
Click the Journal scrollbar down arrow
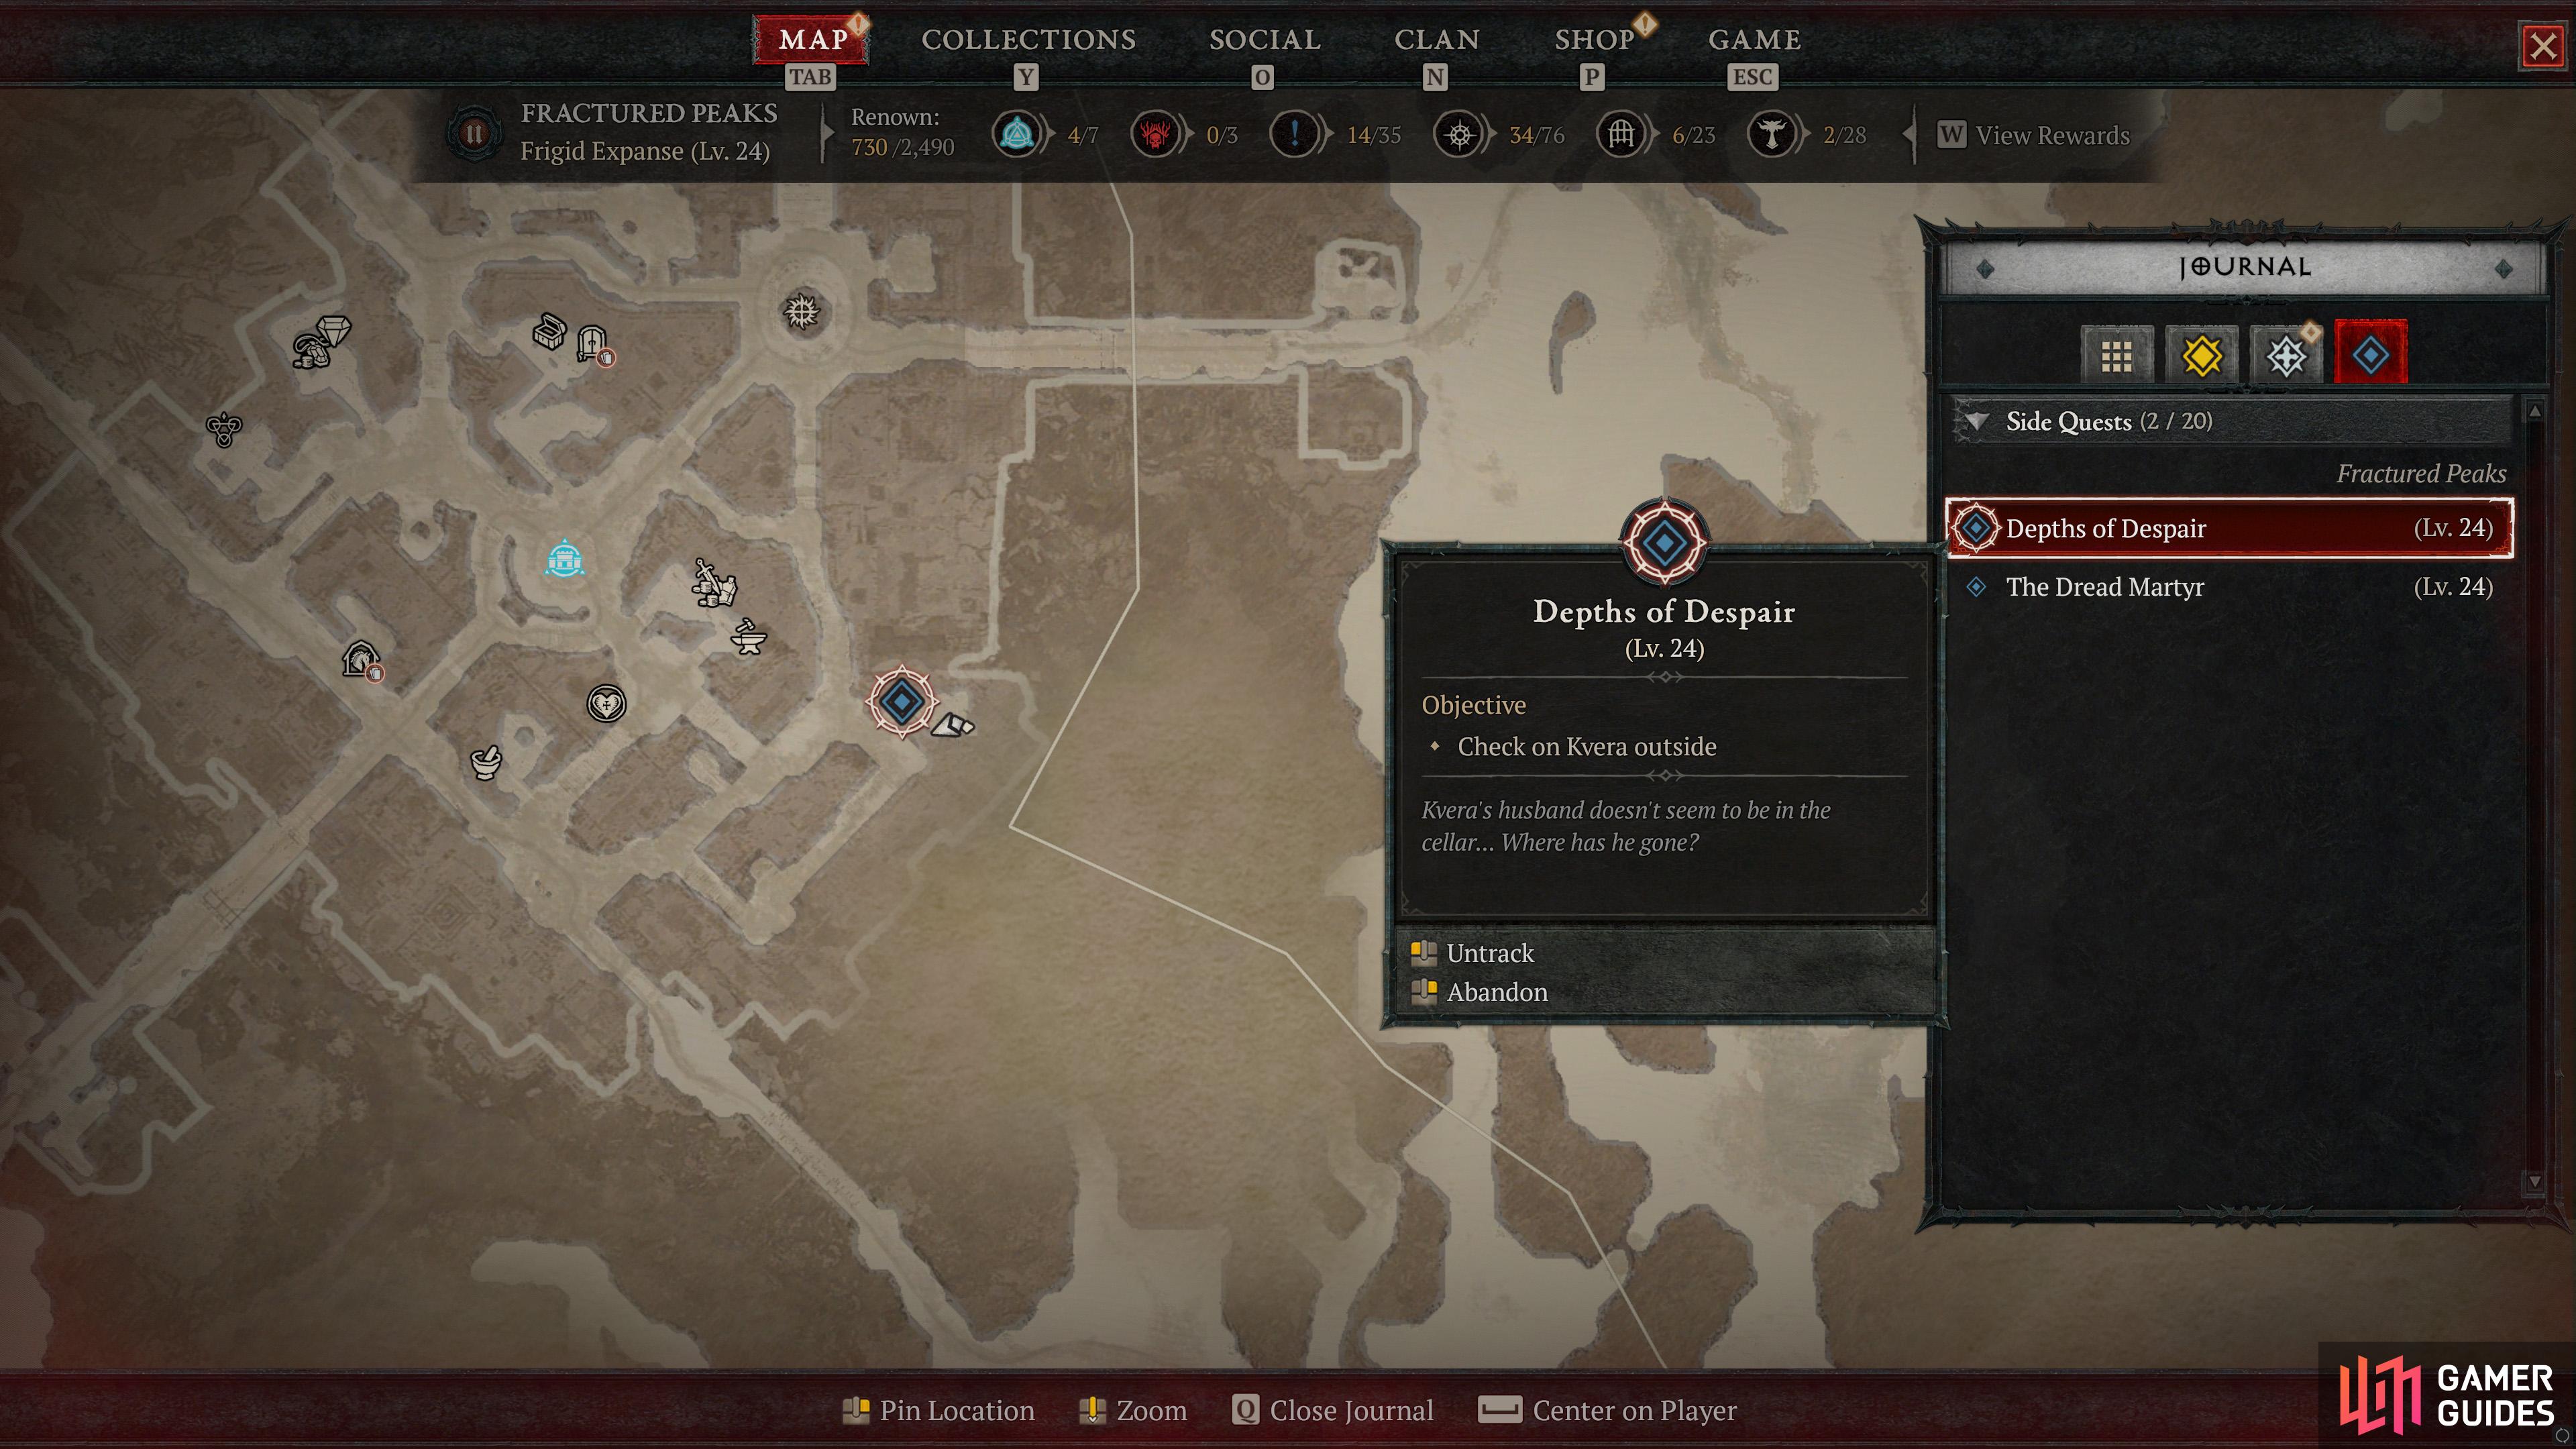pyautogui.click(x=2534, y=1181)
